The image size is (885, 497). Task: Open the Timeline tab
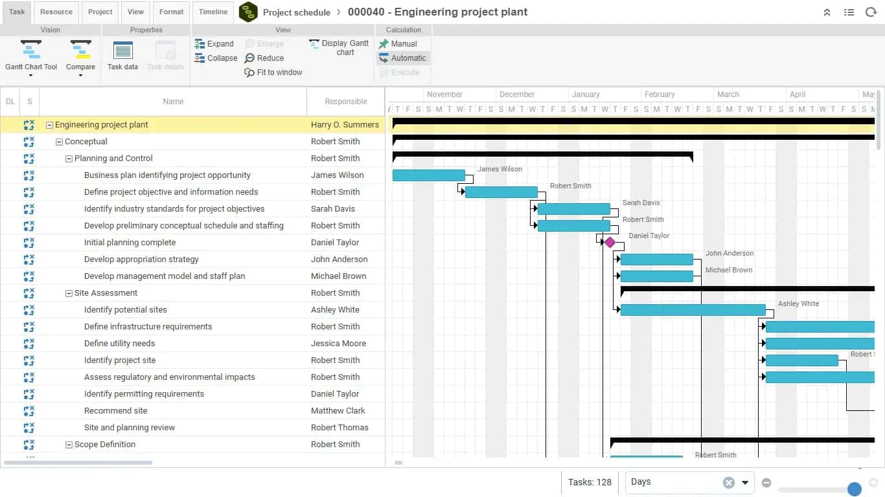213,12
